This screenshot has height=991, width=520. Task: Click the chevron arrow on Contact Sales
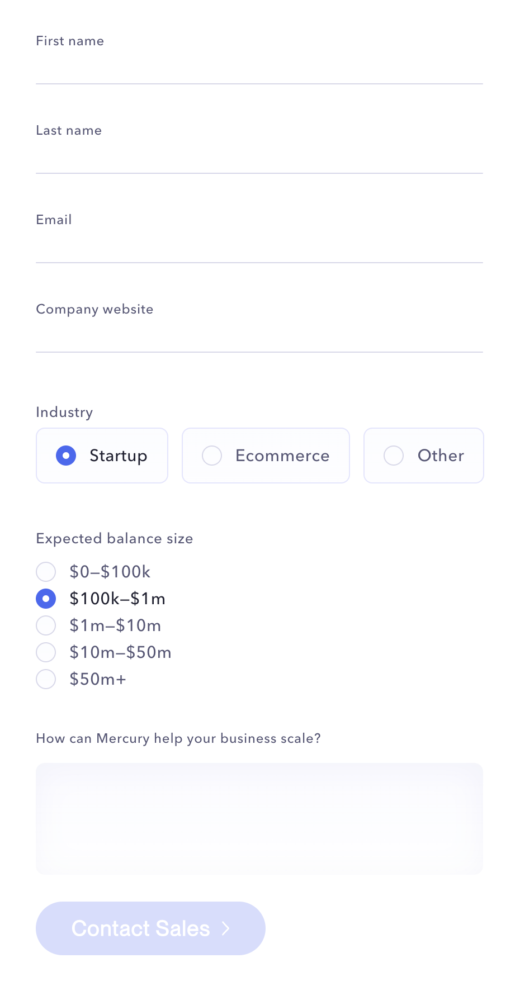[226, 928]
